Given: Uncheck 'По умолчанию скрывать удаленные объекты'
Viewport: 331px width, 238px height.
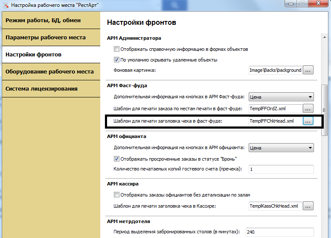Looking at the screenshot, I should point(116,60).
